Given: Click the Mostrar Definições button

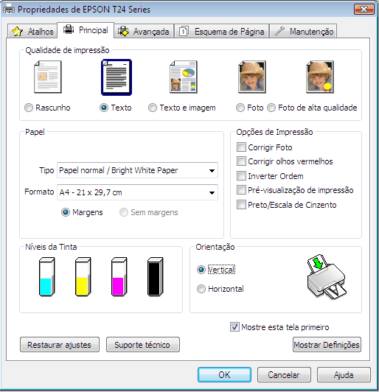Looking at the screenshot, I should point(327,345).
